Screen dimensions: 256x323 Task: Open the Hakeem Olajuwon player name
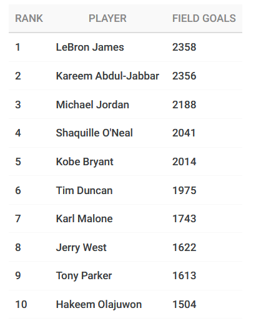point(99,304)
